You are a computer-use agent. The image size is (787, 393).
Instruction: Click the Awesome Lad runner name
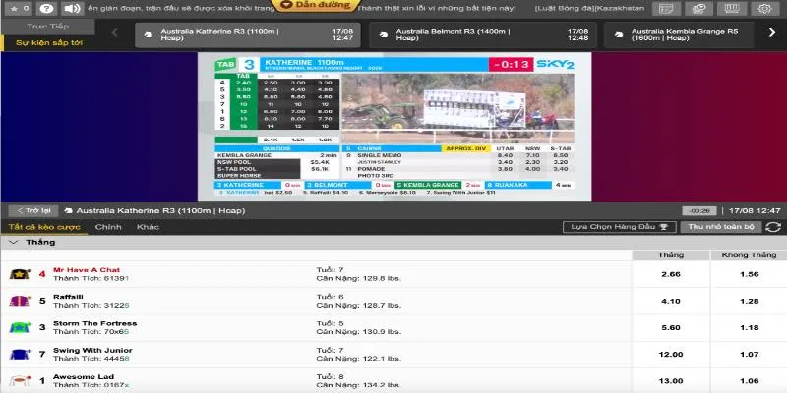(84, 376)
